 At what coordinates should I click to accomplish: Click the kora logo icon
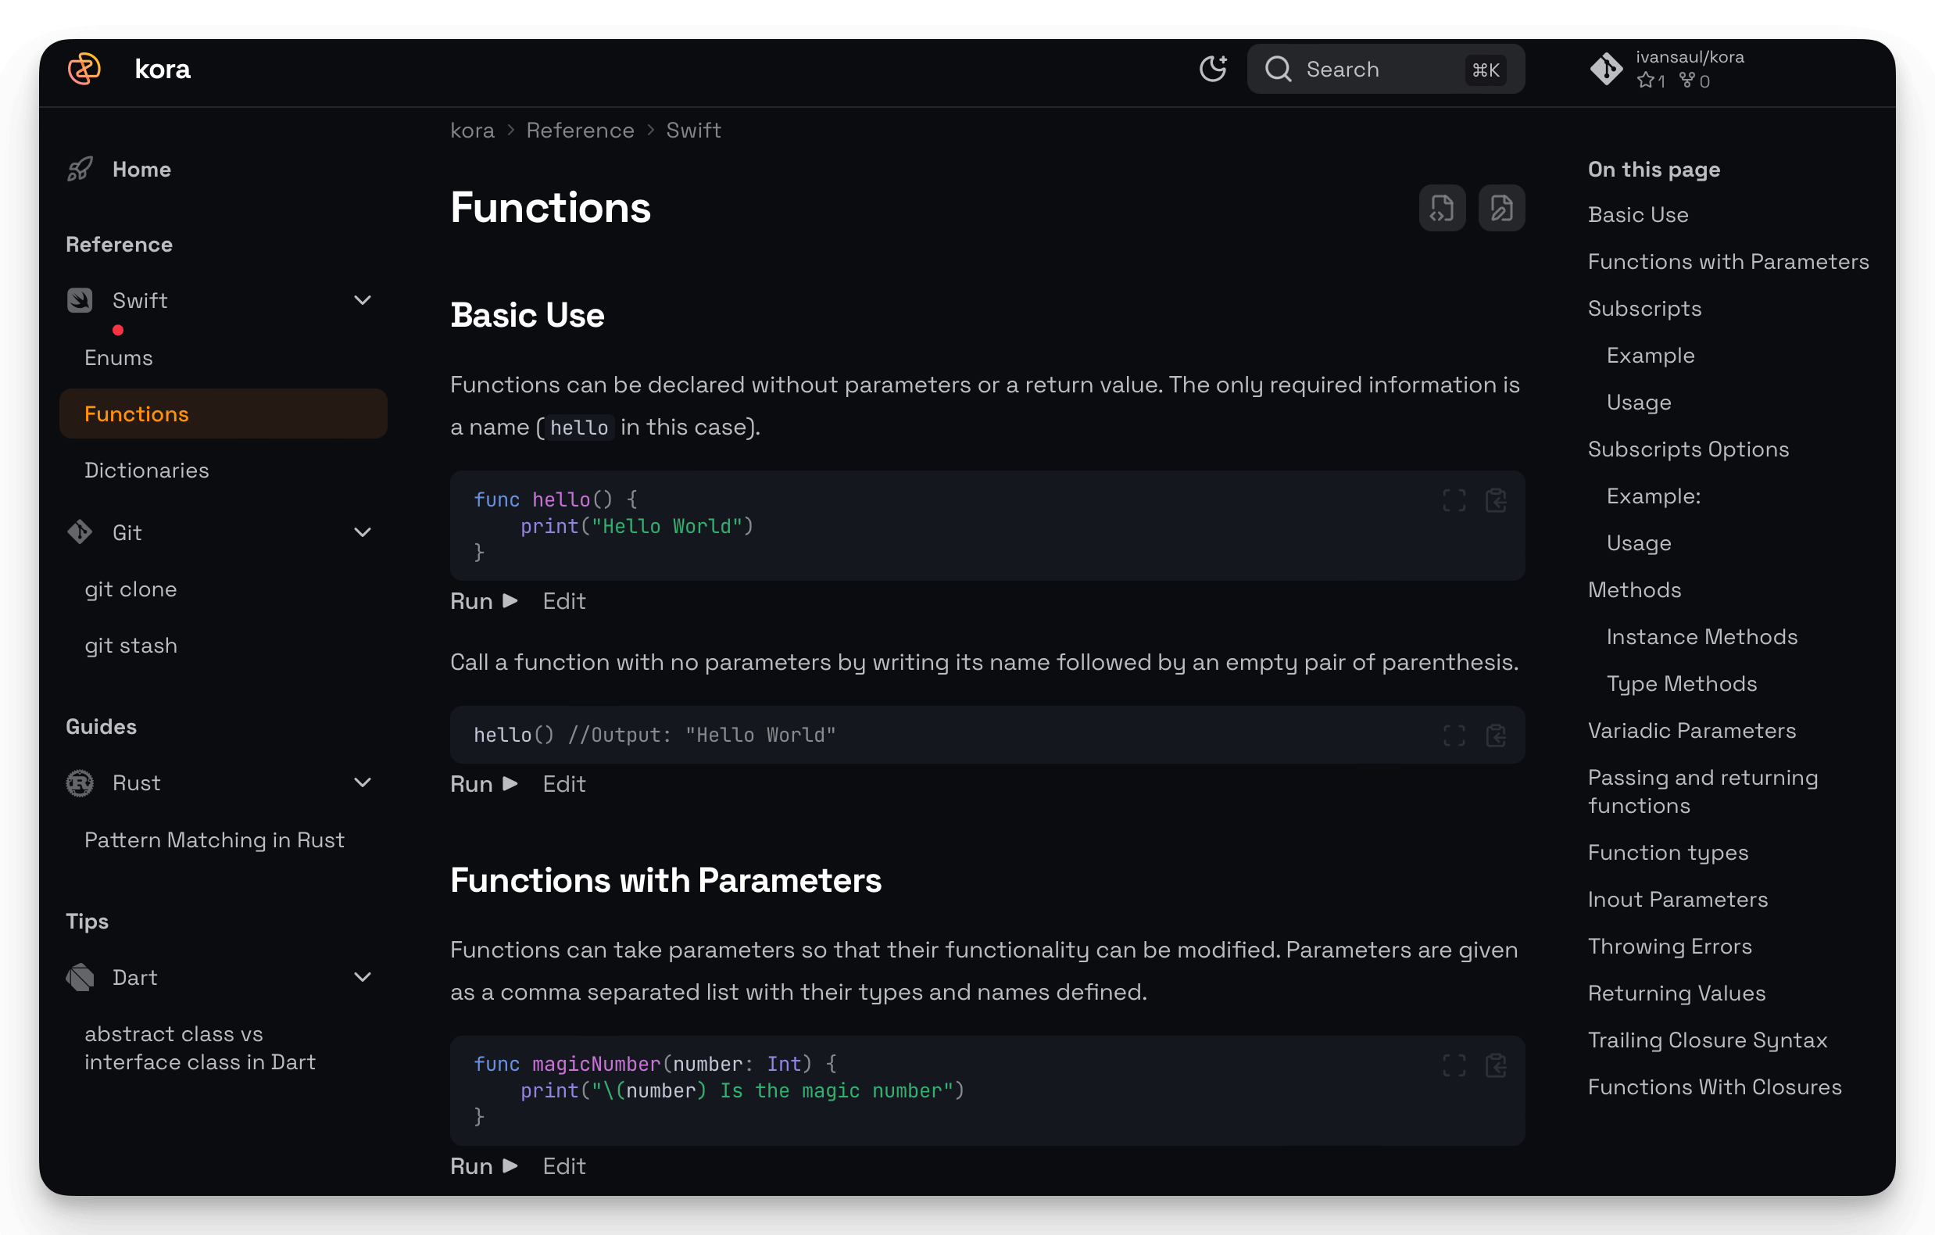(84, 69)
